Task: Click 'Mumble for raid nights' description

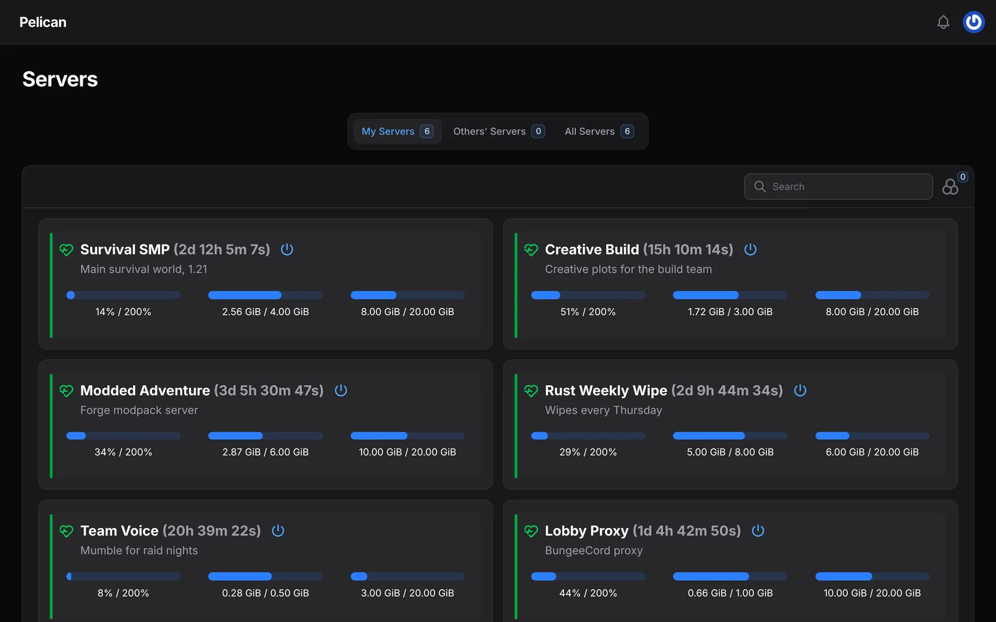Action: [x=139, y=550]
